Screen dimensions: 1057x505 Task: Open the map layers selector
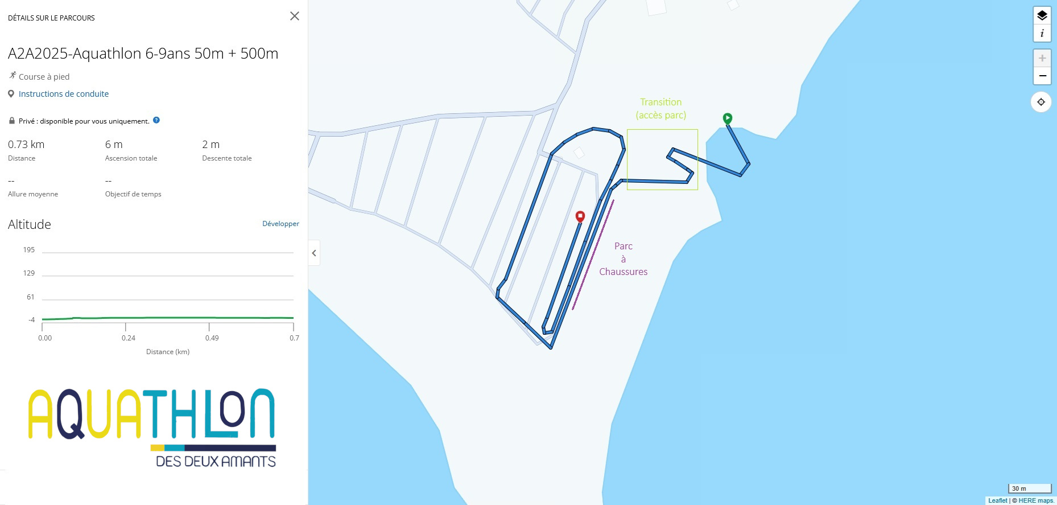coord(1042,15)
